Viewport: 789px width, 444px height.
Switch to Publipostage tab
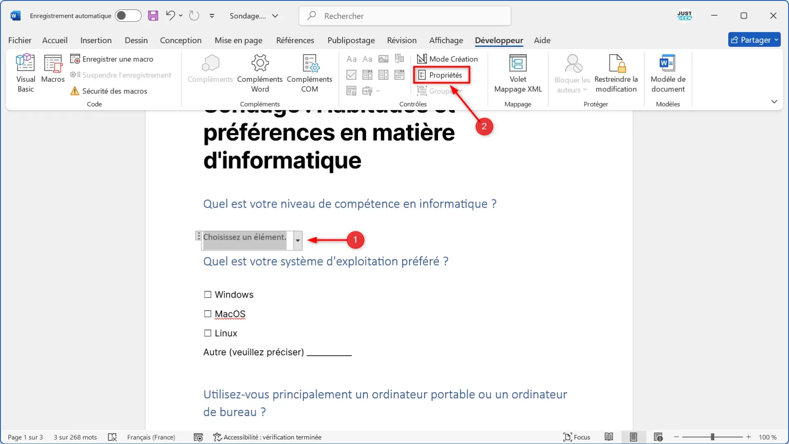[351, 40]
